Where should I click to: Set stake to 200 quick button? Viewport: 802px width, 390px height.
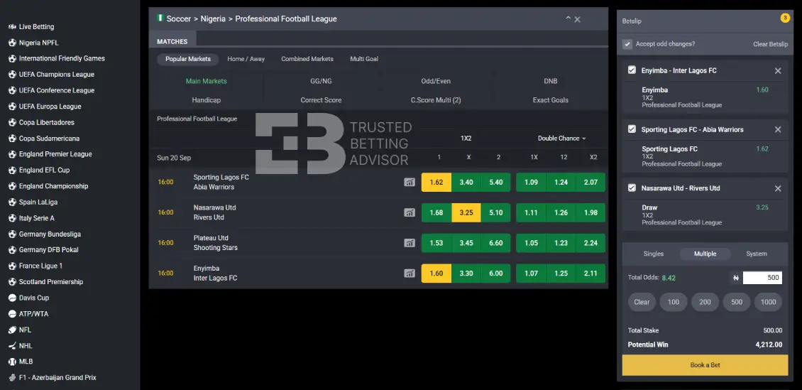tap(705, 302)
